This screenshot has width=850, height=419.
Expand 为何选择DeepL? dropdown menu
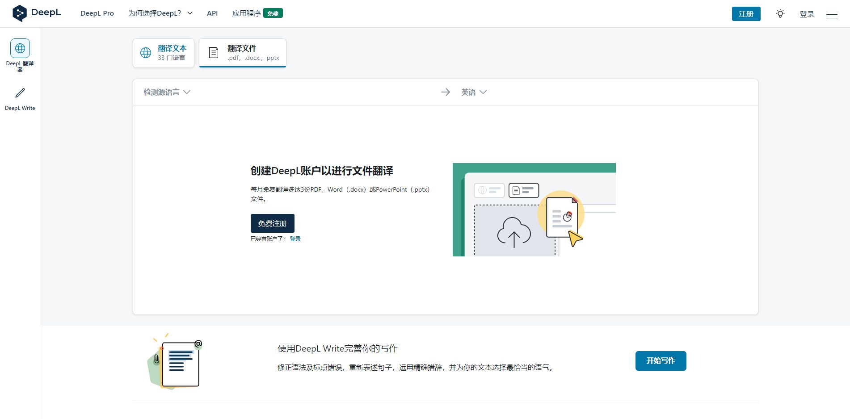tap(160, 13)
